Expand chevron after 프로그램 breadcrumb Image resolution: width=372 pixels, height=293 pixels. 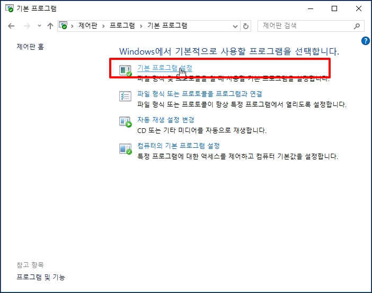[x=141, y=26]
